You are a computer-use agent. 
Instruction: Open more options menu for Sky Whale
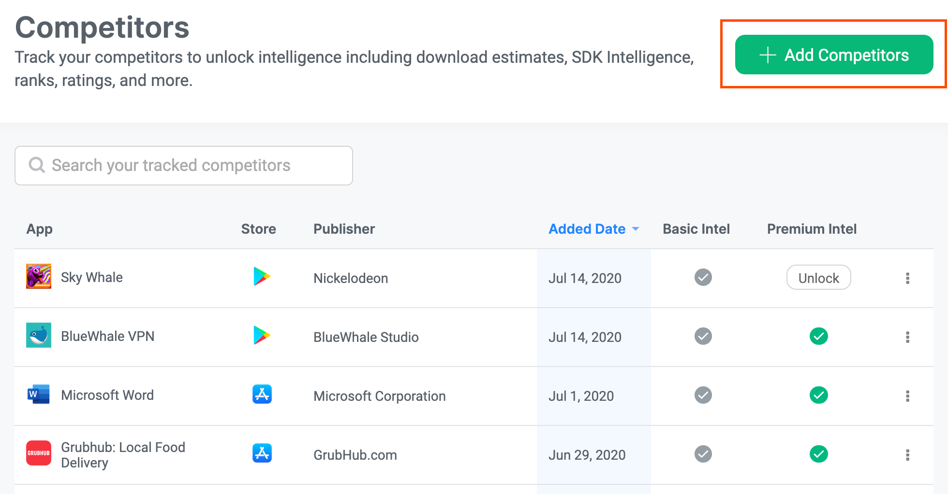[x=908, y=278]
